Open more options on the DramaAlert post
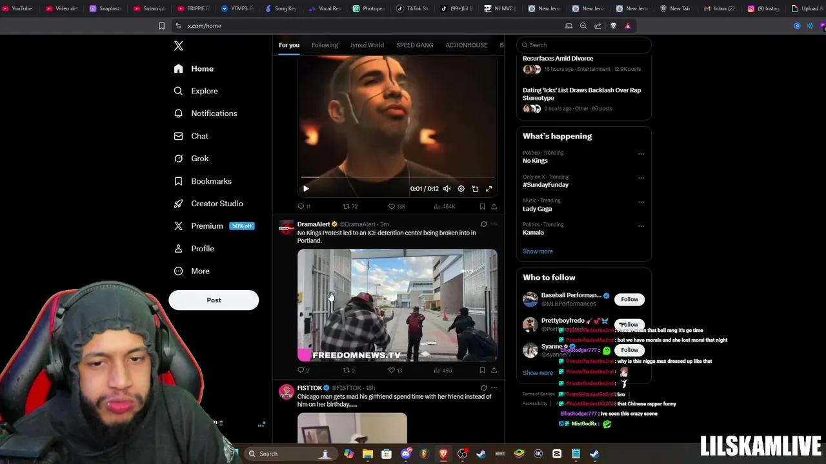The height and width of the screenshot is (464, 826). (494, 224)
